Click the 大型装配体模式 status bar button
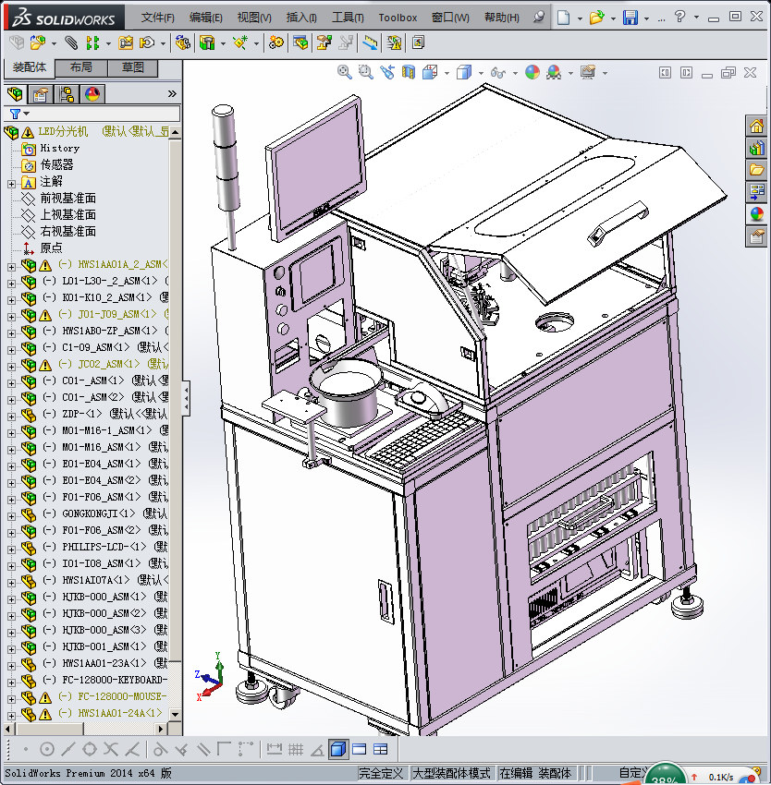This screenshot has width=771, height=785. coord(451,773)
